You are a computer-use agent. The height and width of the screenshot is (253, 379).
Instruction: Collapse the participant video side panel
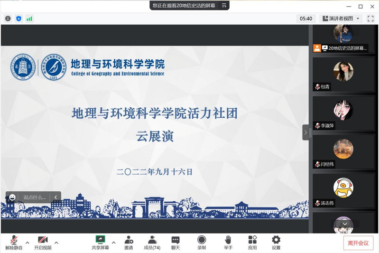pos(305,132)
